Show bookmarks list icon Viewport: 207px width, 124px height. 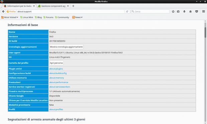(178, 11)
